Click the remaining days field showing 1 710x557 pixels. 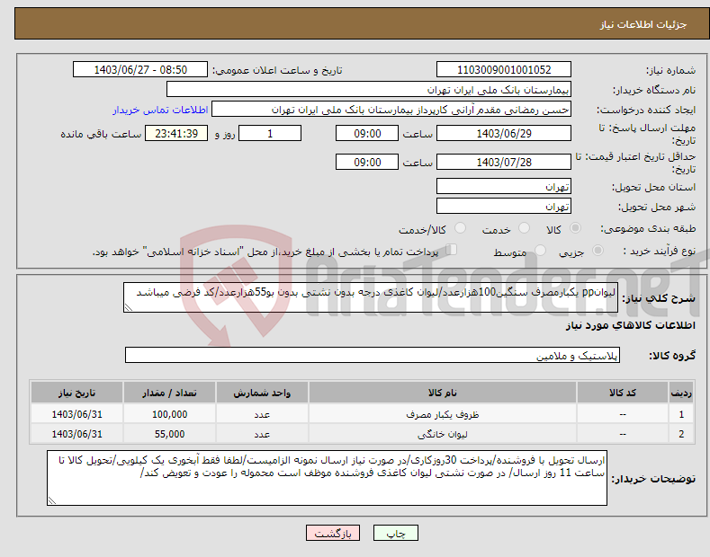[x=270, y=133]
